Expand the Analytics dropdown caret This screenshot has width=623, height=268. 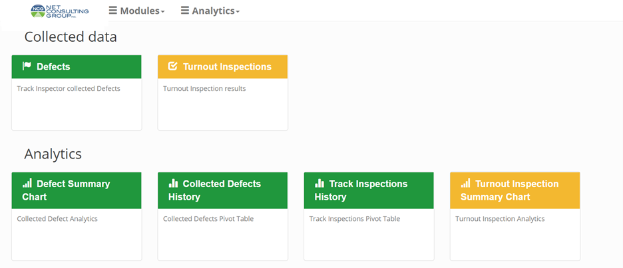238,12
